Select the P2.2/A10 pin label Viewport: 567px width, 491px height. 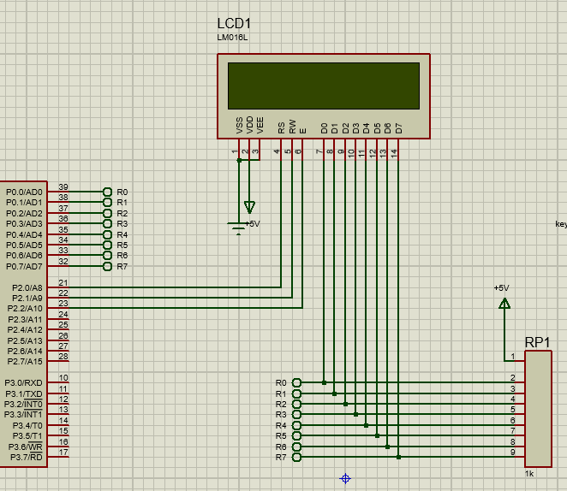tap(25, 309)
